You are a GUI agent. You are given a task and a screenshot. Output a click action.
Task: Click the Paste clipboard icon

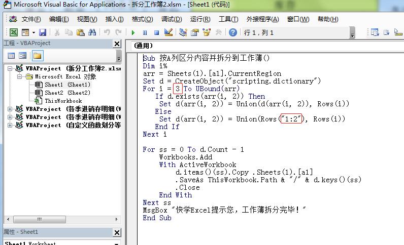[80, 32]
